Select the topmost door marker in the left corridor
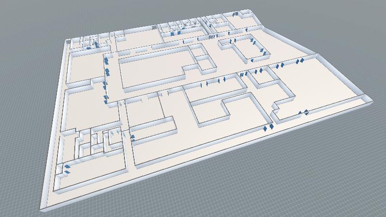The height and width of the screenshot is (217, 386). coord(106,61)
